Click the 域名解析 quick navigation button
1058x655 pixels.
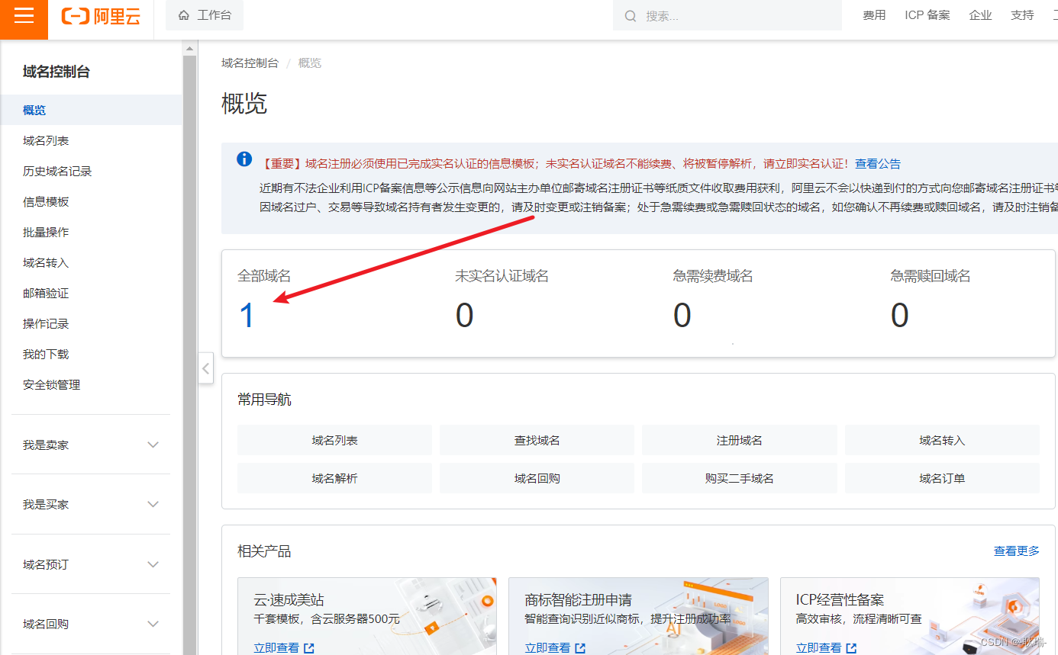pos(334,478)
